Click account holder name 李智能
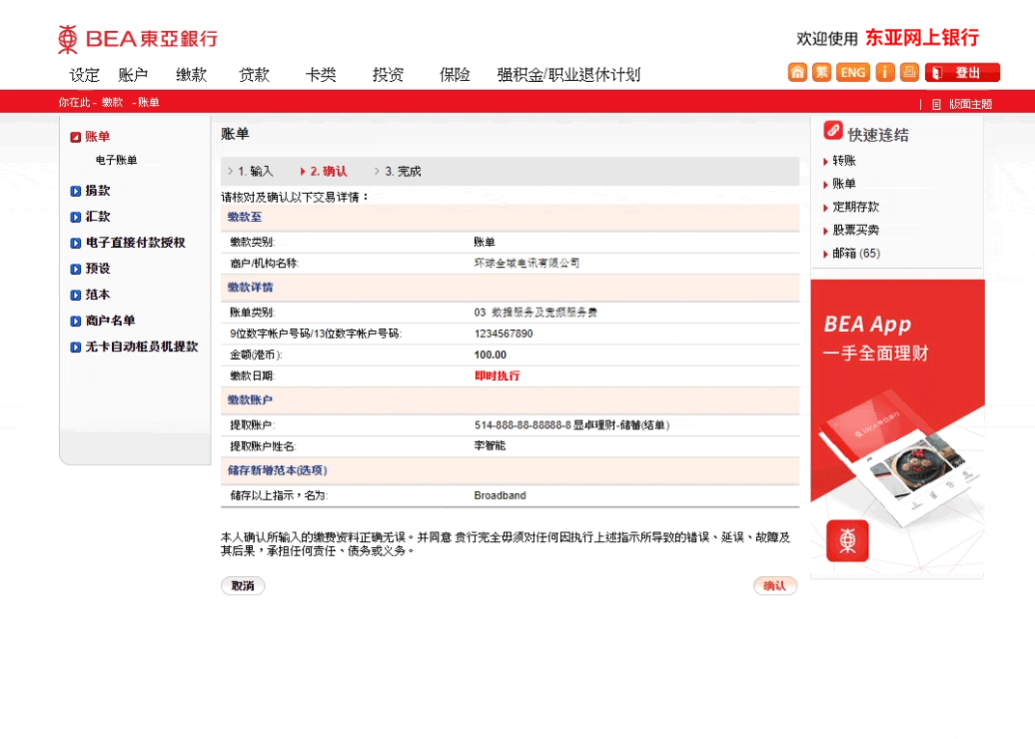Image resolution: width=1035 pixels, height=739 pixels. 490,446
